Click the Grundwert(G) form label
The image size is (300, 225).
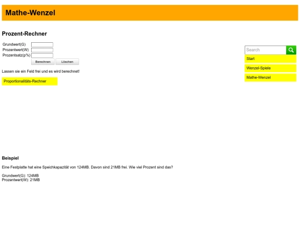click(x=14, y=44)
